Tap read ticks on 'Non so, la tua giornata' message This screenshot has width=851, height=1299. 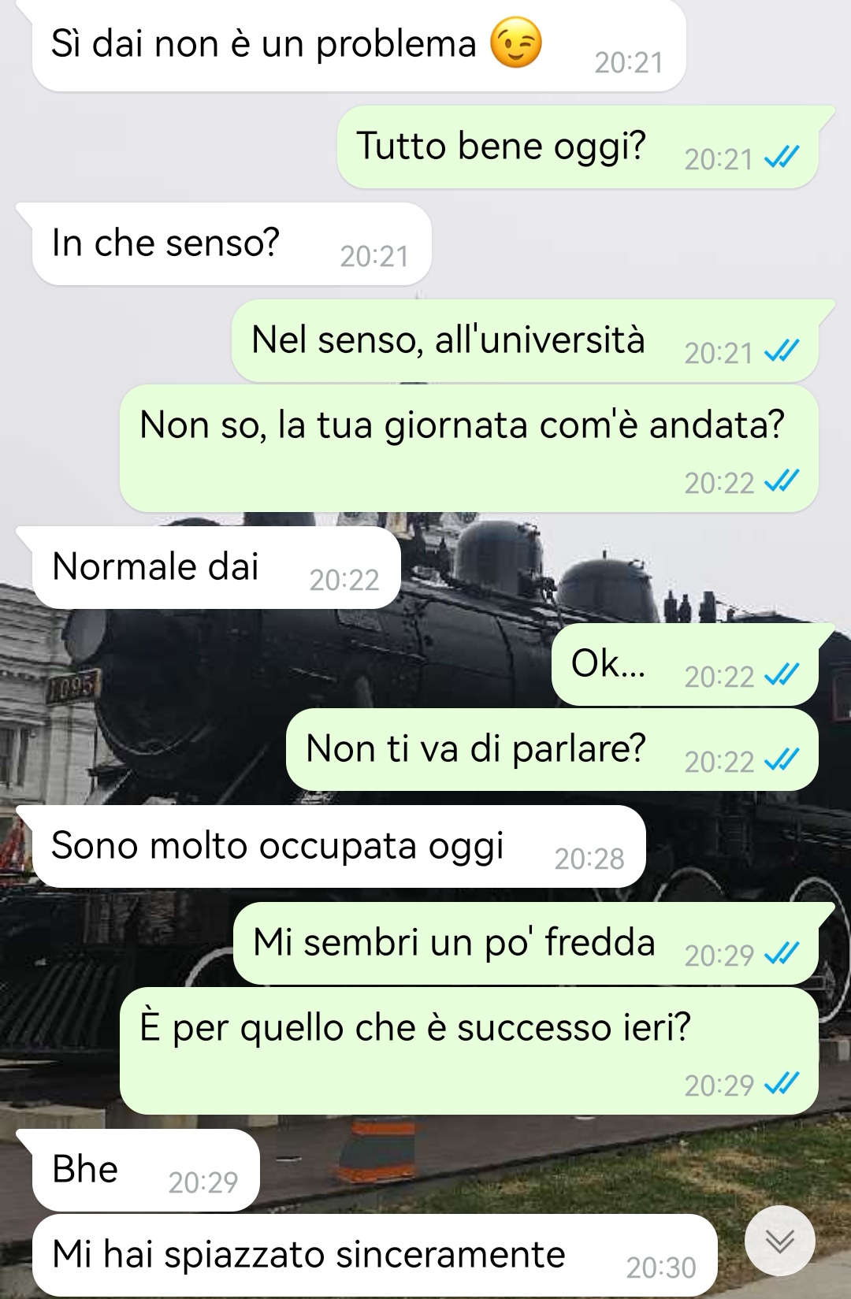[x=782, y=481]
